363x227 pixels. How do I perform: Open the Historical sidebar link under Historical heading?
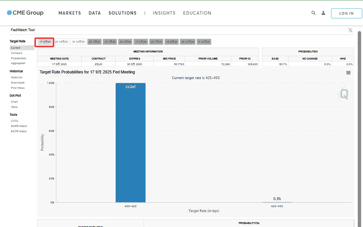(x=17, y=78)
